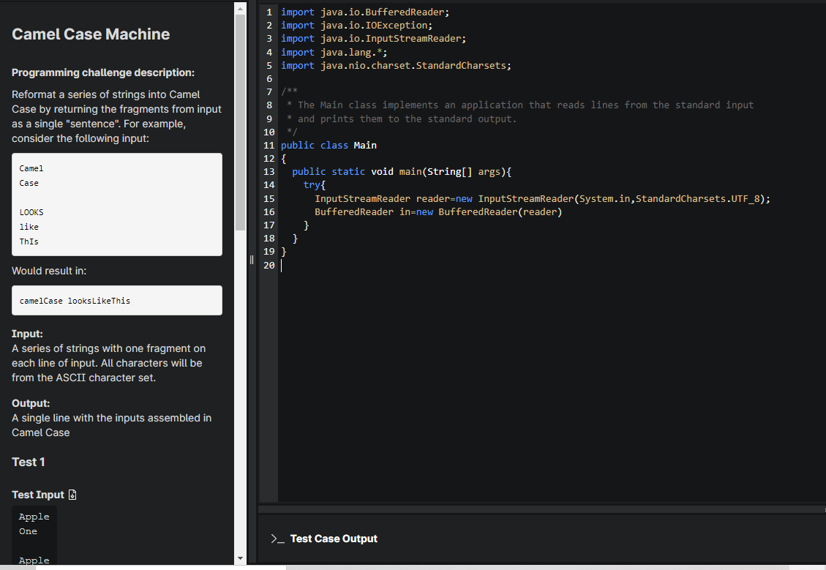Click the Test 1 heading
Viewport: 826px width, 570px height.
pyautogui.click(x=28, y=462)
